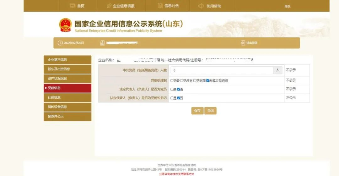Click the 首页 home monitor icon
Screen dimensions: 339x176
tap(73, 6)
